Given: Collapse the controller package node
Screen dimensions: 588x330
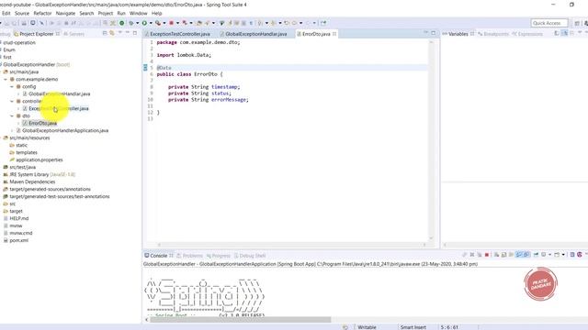Looking at the screenshot, I should pos(12,101).
